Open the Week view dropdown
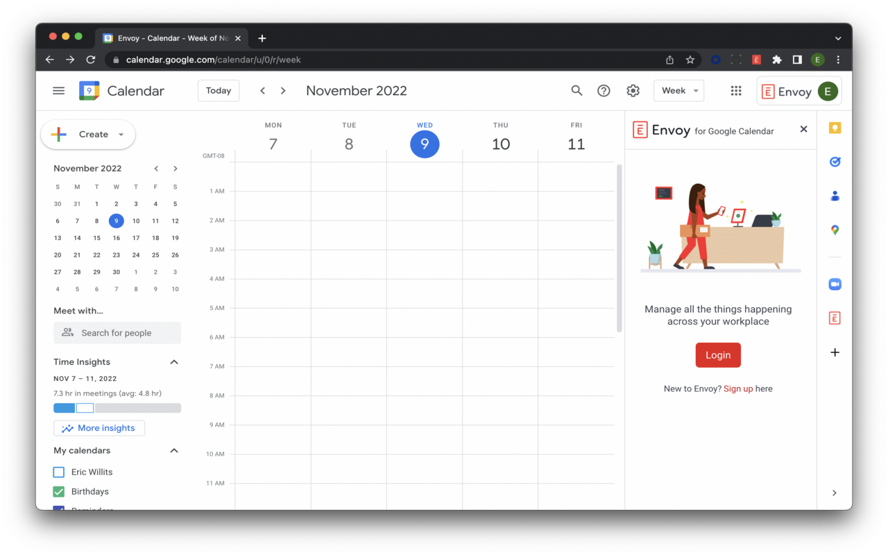 (678, 90)
